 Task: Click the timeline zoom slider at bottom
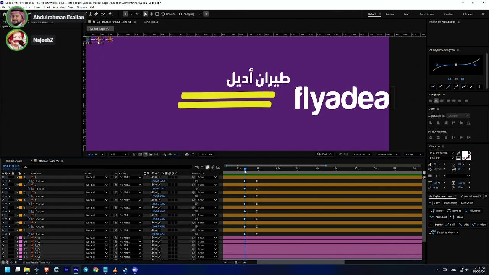236,262
